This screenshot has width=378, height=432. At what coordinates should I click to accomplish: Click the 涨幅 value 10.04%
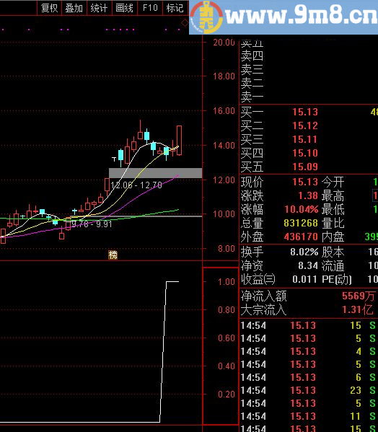[x=302, y=209]
